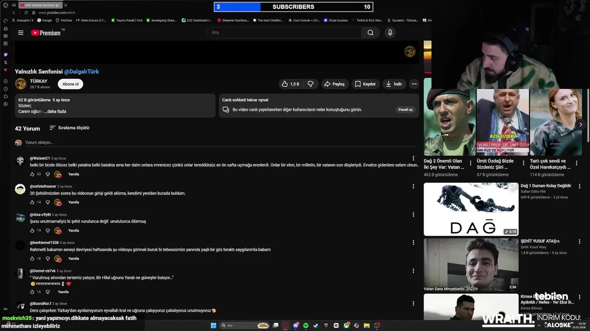Screen dimensions: 590x331
Task: Open 'Ümit Özdağ Bizde Sizdeniz' short thumbnail
Action: pos(502,122)
